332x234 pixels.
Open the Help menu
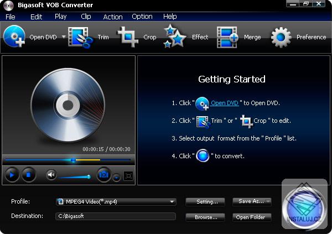tap(170, 17)
